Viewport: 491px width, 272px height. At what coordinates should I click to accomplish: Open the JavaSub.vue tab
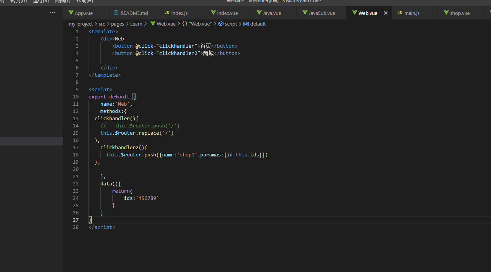coord(321,13)
